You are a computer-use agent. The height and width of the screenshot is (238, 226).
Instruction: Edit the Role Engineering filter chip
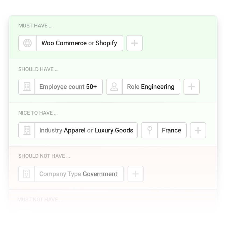(151, 87)
